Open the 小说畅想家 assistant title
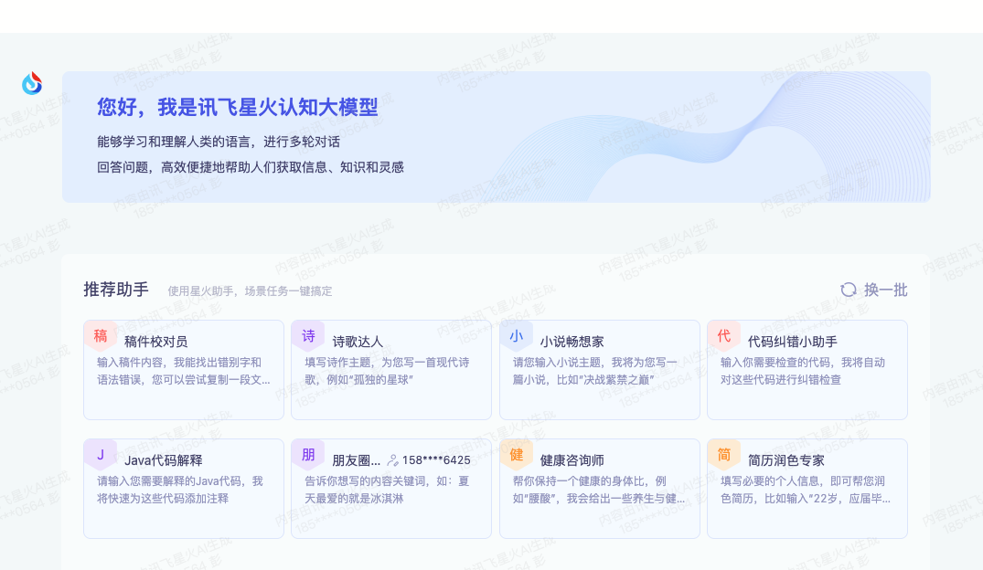Viewport: 983px width, 570px height. click(x=572, y=342)
